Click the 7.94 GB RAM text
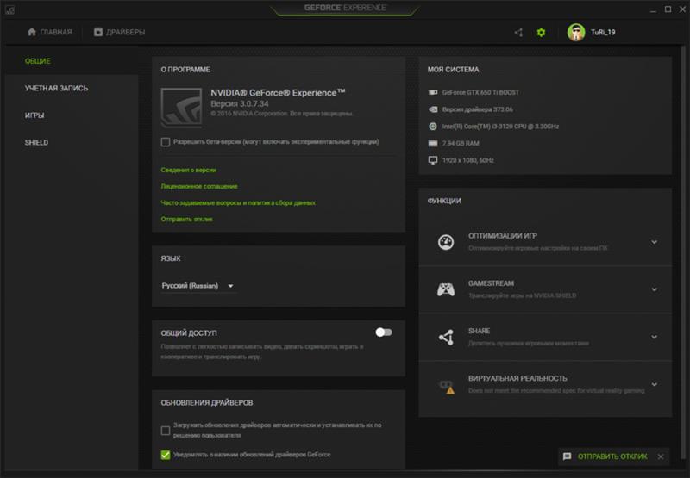 pos(461,143)
